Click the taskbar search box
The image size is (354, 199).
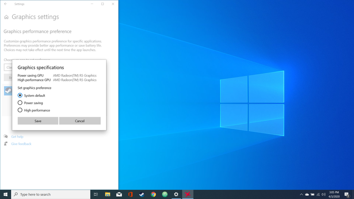pos(51,195)
